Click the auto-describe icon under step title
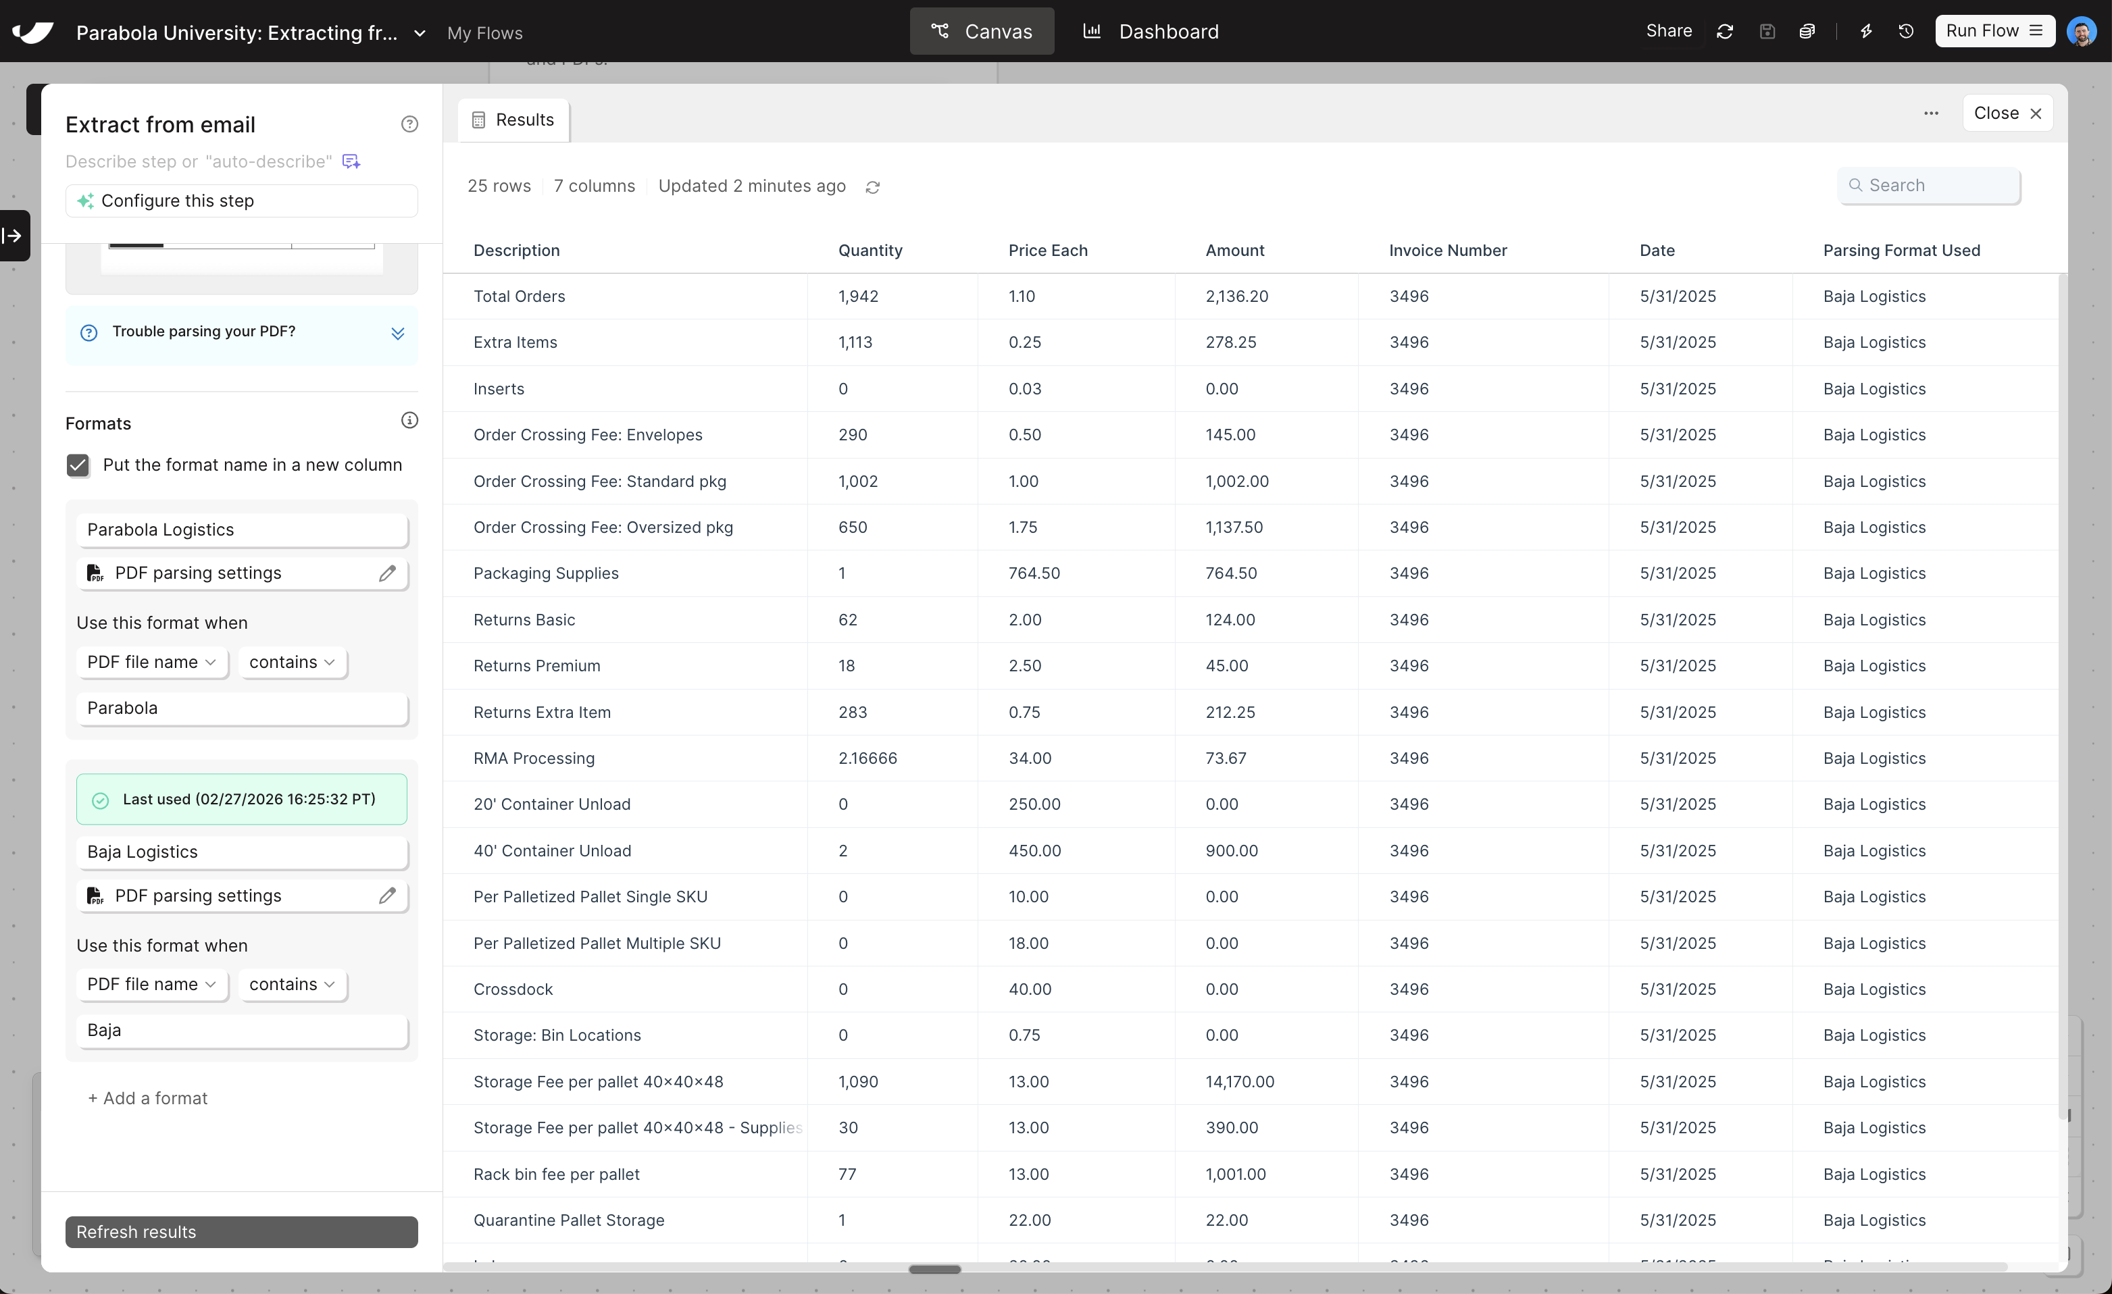Viewport: 2112px width, 1294px height. pyautogui.click(x=351, y=161)
